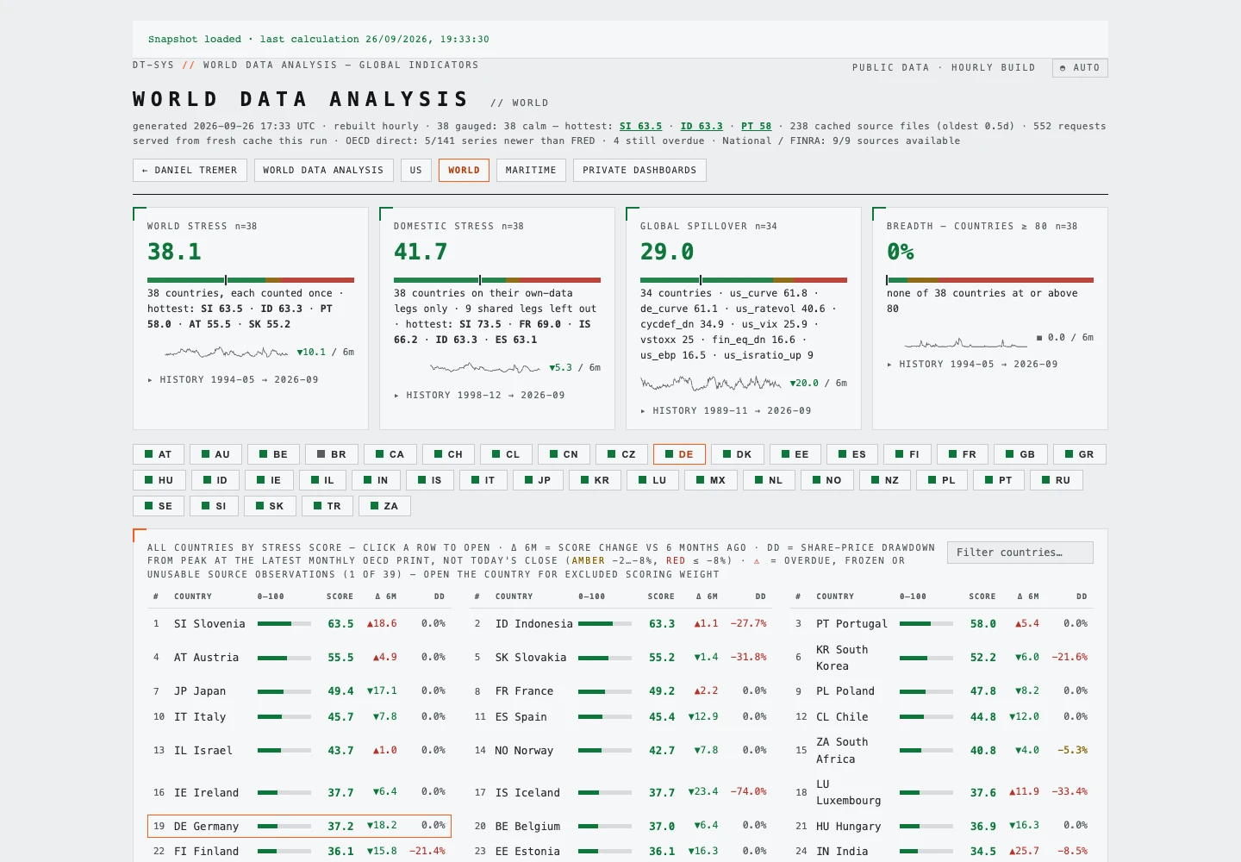Expand History 1994-05 in World Stress card
1241x862 pixels.
point(233,379)
